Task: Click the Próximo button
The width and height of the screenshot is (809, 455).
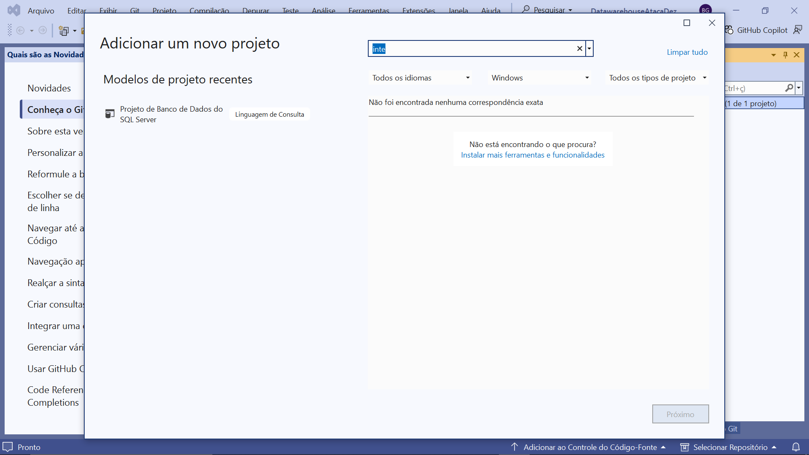Action: click(680, 414)
